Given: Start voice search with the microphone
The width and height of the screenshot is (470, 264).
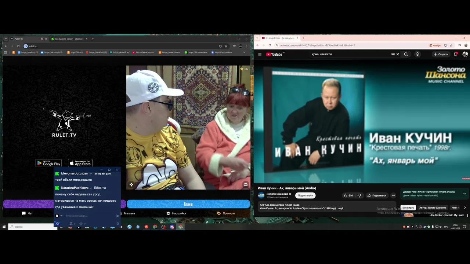Looking at the screenshot, I should [417, 54].
